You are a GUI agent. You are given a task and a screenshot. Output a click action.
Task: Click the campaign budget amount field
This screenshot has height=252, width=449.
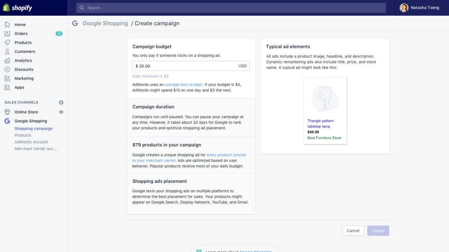coord(191,66)
